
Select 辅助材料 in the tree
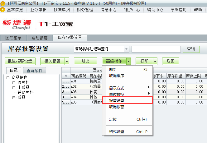(x=26, y=92)
